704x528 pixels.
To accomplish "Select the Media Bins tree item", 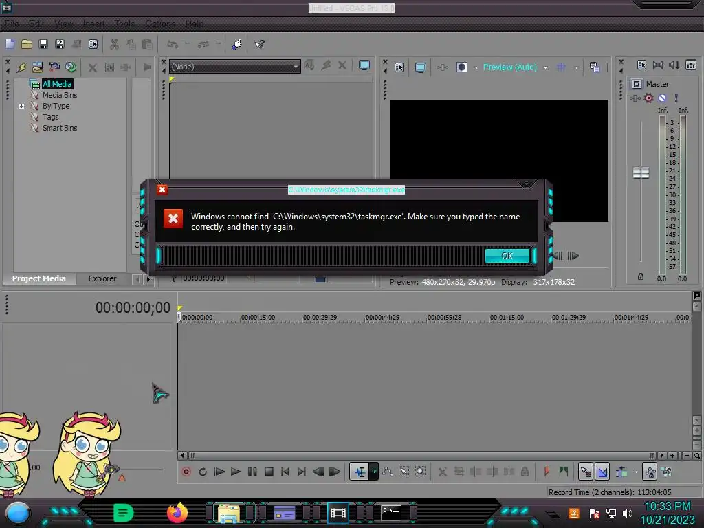I will (60, 95).
